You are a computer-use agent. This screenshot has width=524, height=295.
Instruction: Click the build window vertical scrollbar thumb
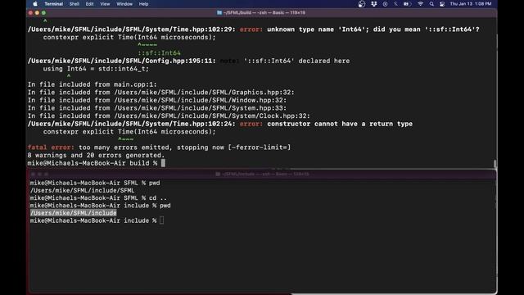coord(495,164)
